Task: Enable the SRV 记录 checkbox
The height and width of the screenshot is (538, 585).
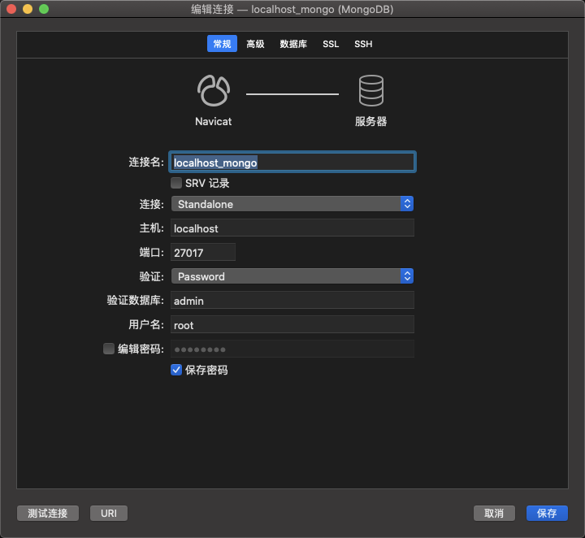Action: 176,183
